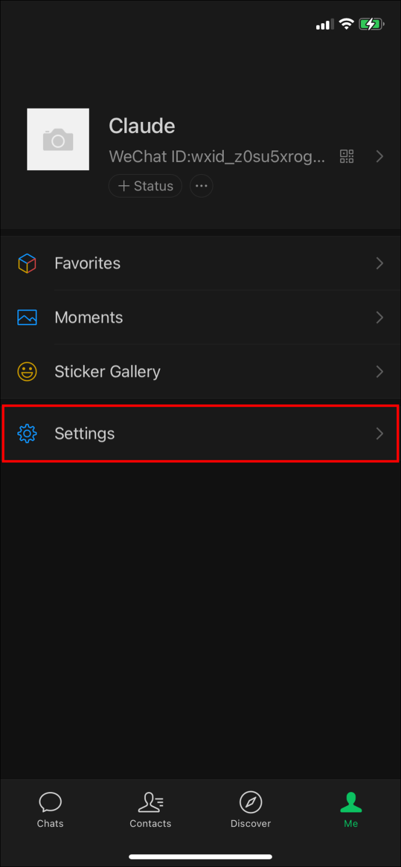Open the Discover compass tab
Viewport: 401px width, 867px height.
coord(250,810)
